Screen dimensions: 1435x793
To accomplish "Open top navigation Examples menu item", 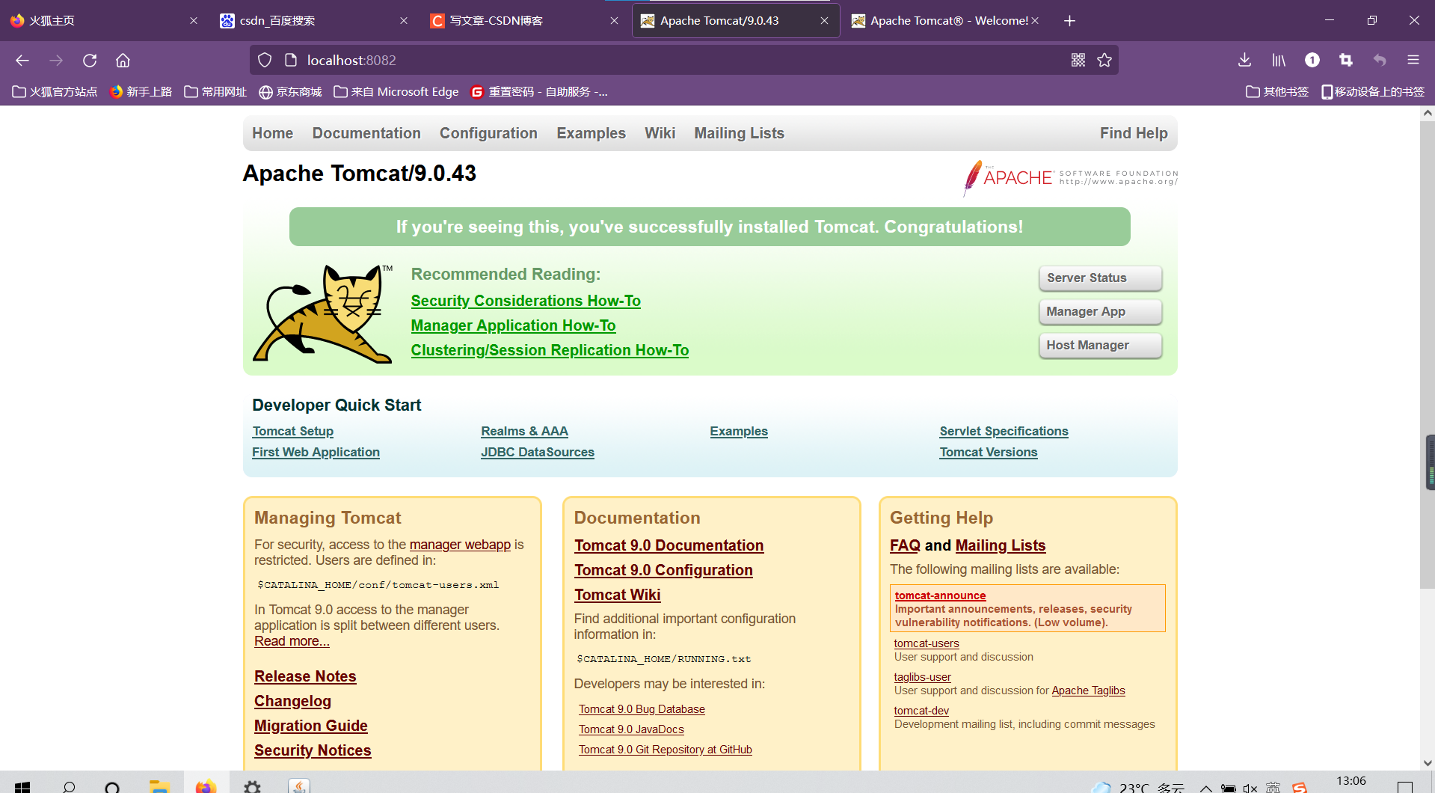I will (x=591, y=133).
